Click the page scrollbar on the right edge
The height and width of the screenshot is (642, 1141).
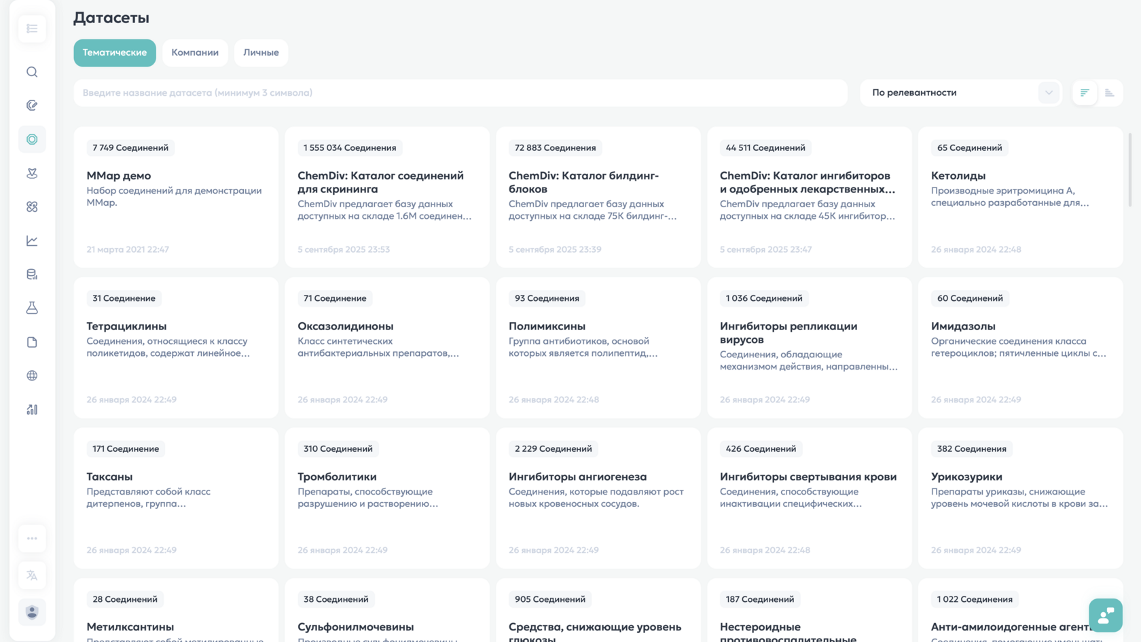[x=1130, y=170]
